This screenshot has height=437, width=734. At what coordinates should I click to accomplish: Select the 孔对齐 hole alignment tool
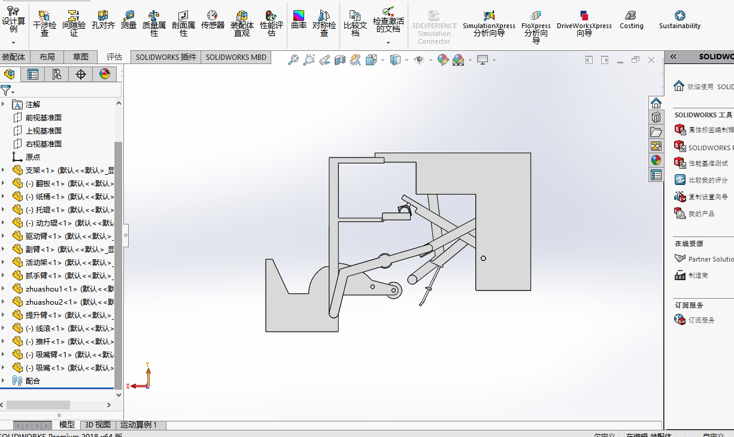pyautogui.click(x=103, y=20)
